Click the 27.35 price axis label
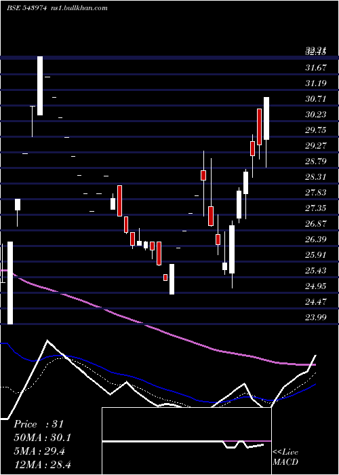Image resolution: width=339 pixels, height=475 pixels. 316,208
